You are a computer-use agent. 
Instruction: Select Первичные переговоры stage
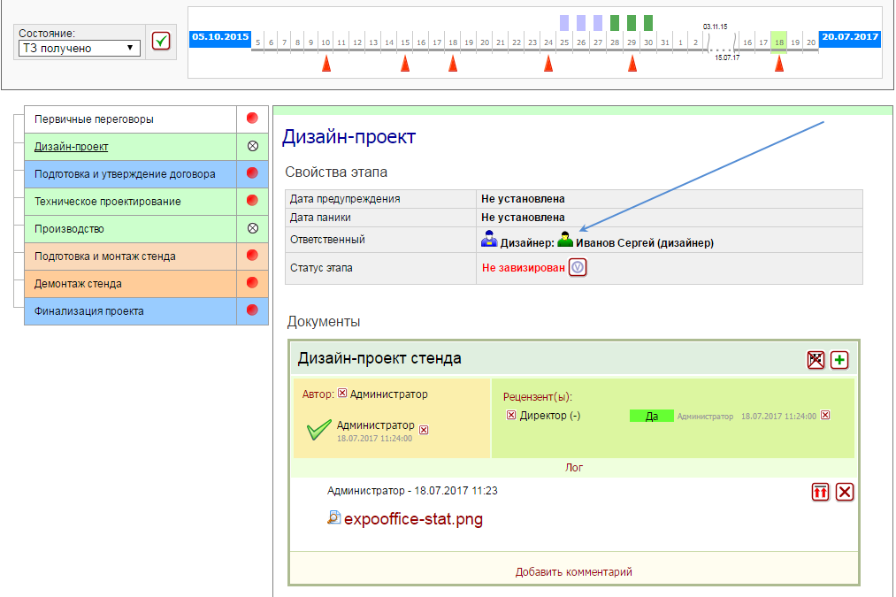pos(130,119)
